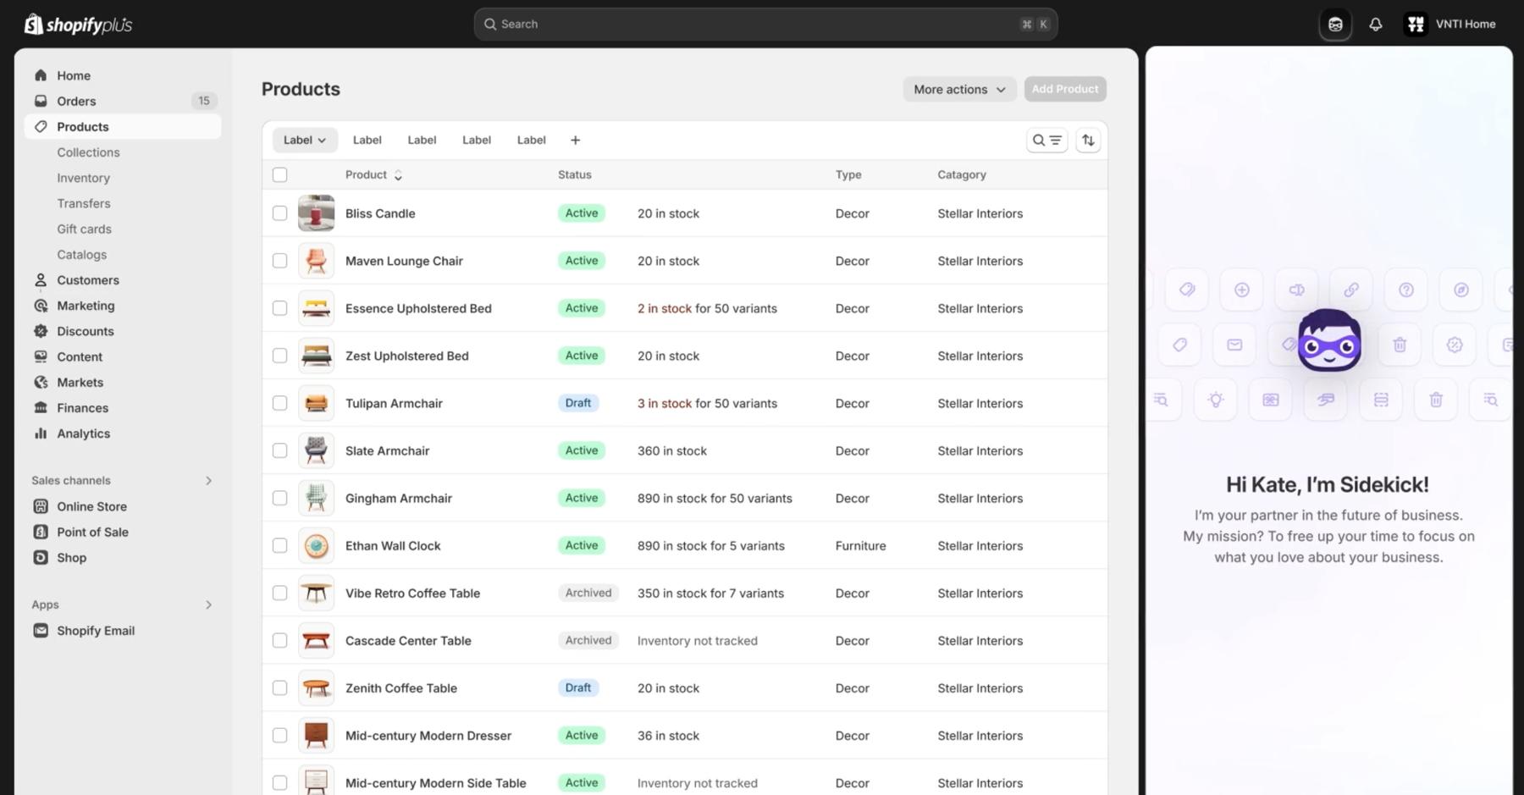Click the Discounts badge icon
This screenshot has width=1524, height=795.
pos(41,331)
